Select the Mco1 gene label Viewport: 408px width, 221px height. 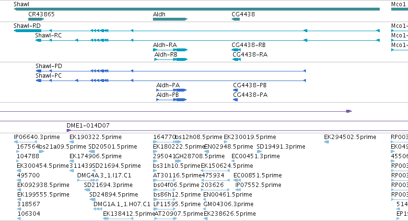click(398, 4)
